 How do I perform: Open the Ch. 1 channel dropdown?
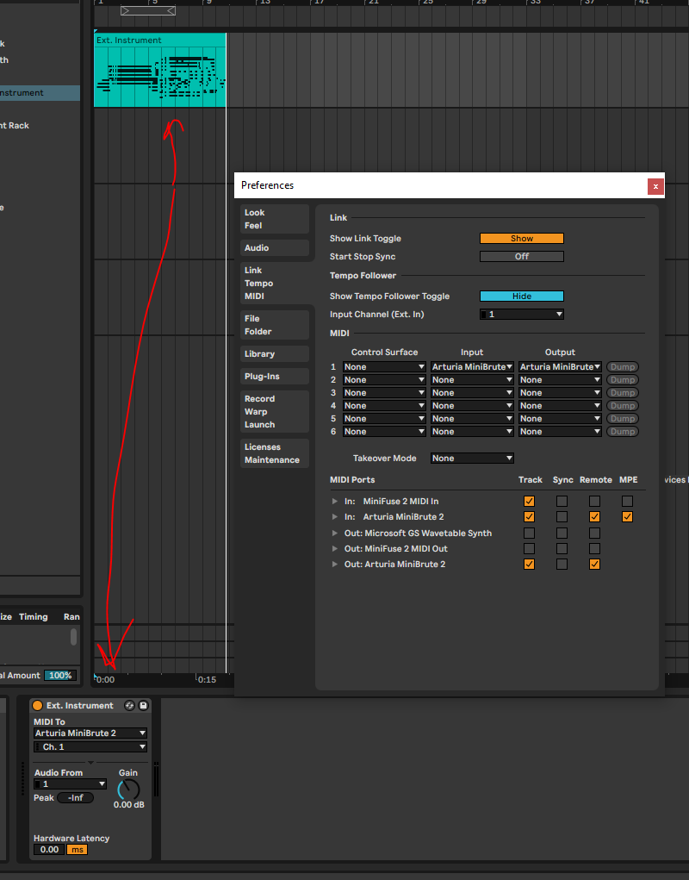tap(90, 747)
